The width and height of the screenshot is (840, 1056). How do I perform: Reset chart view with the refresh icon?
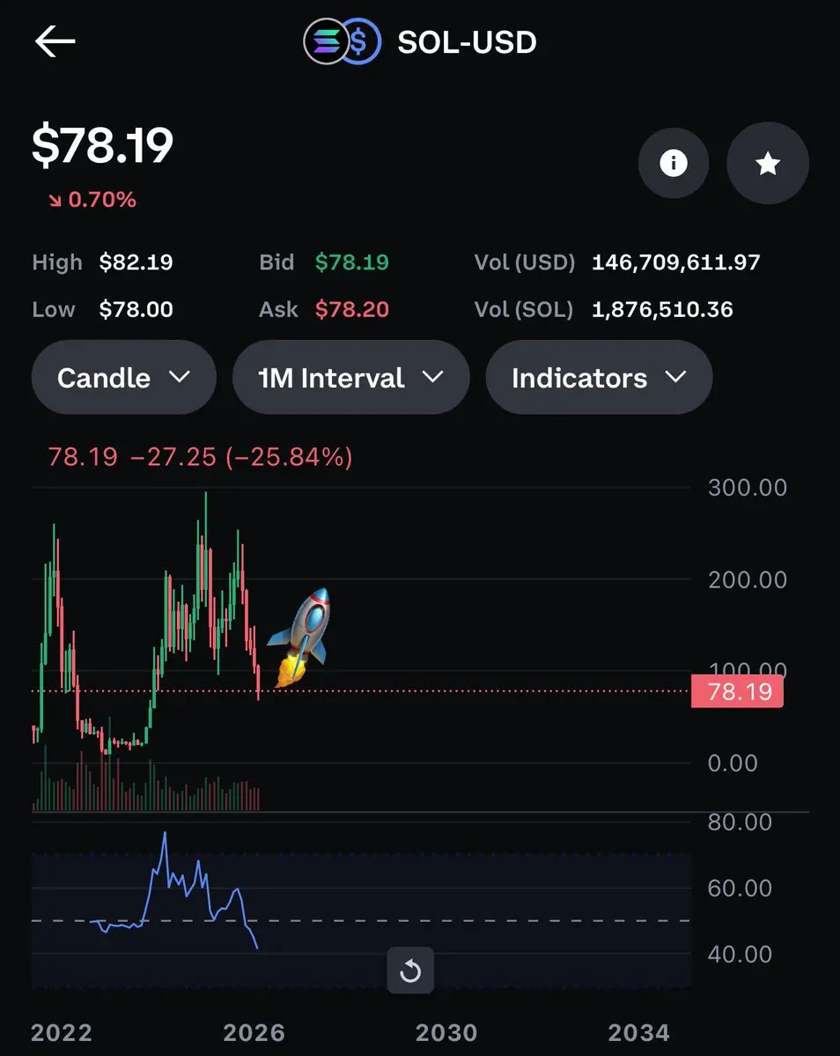tap(410, 971)
